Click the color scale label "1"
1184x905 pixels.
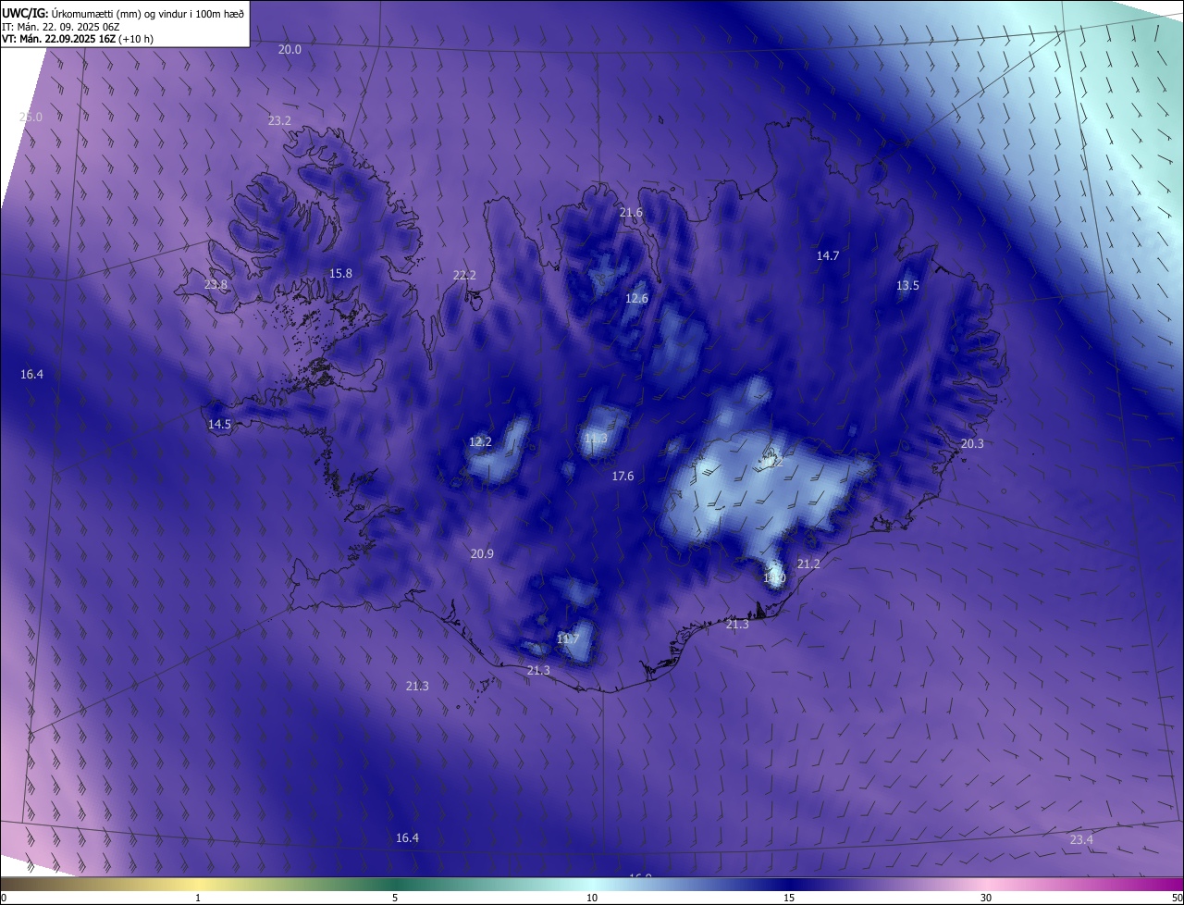coord(199,898)
